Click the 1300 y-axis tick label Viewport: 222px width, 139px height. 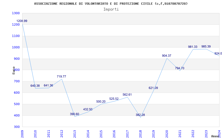pos(16,13)
